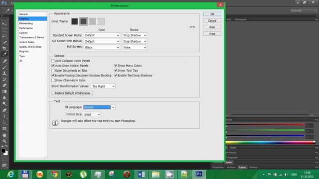Screen dimensions: 319x179
Task: Select the Eyedropper tool in toolbox
Action: [4, 54]
